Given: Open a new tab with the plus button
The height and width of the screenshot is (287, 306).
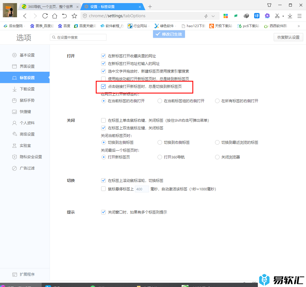Looking at the screenshot, I should point(150,6).
